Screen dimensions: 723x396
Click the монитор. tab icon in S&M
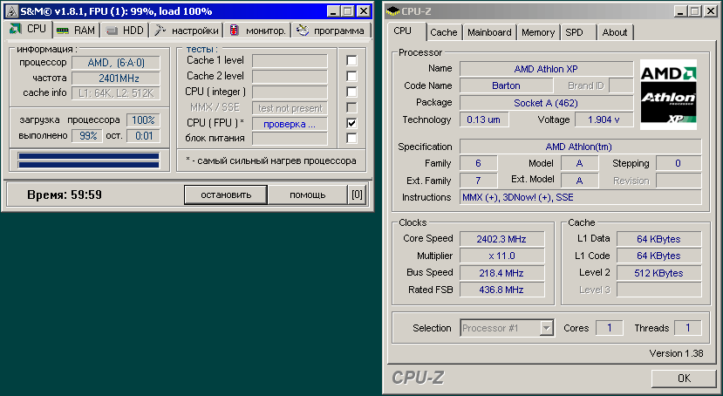point(234,31)
